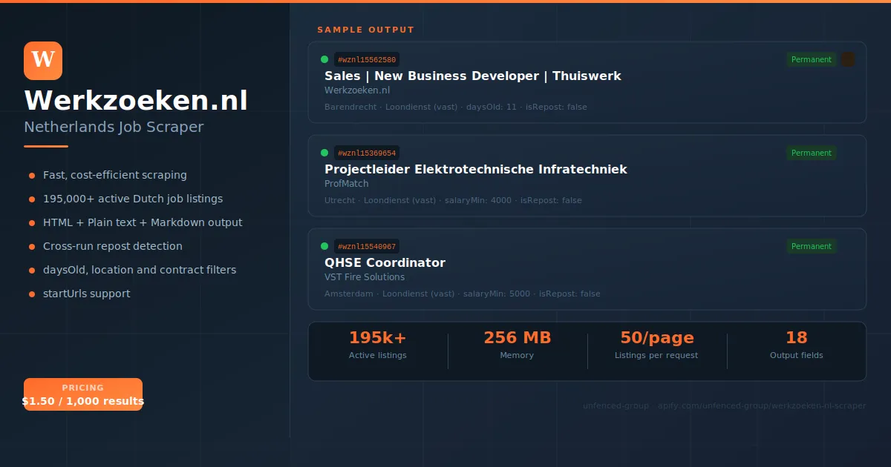Image resolution: width=891 pixels, height=467 pixels.
Task: Toggle the Permanent badge on Sales listing
Action: point(811,59)
